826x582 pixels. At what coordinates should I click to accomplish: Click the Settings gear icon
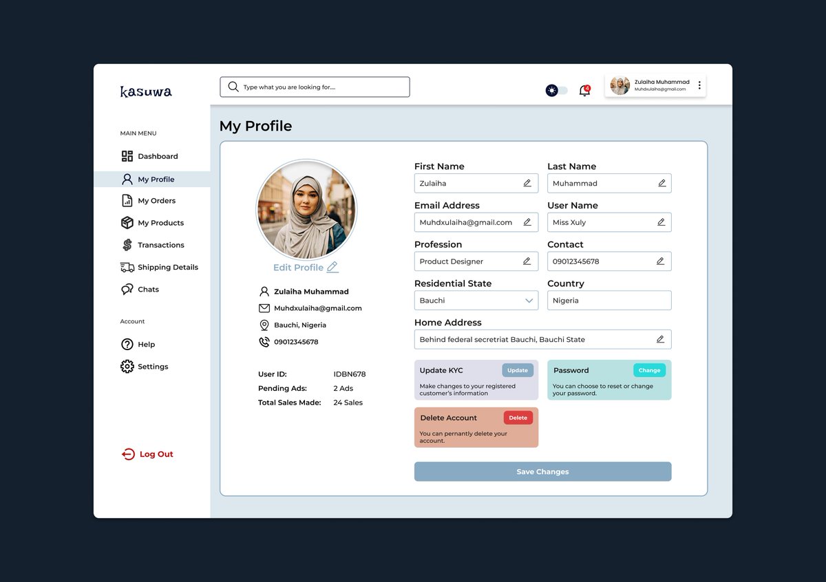[127, 367]
